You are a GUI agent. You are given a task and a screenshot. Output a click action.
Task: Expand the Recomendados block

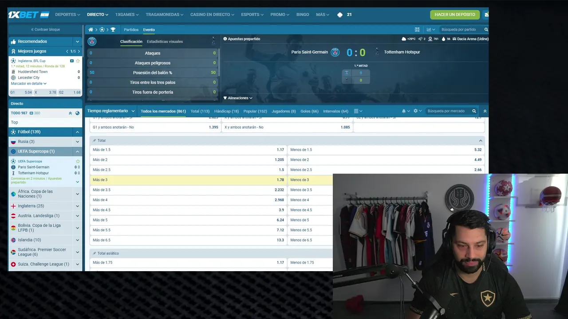point(77,42)
